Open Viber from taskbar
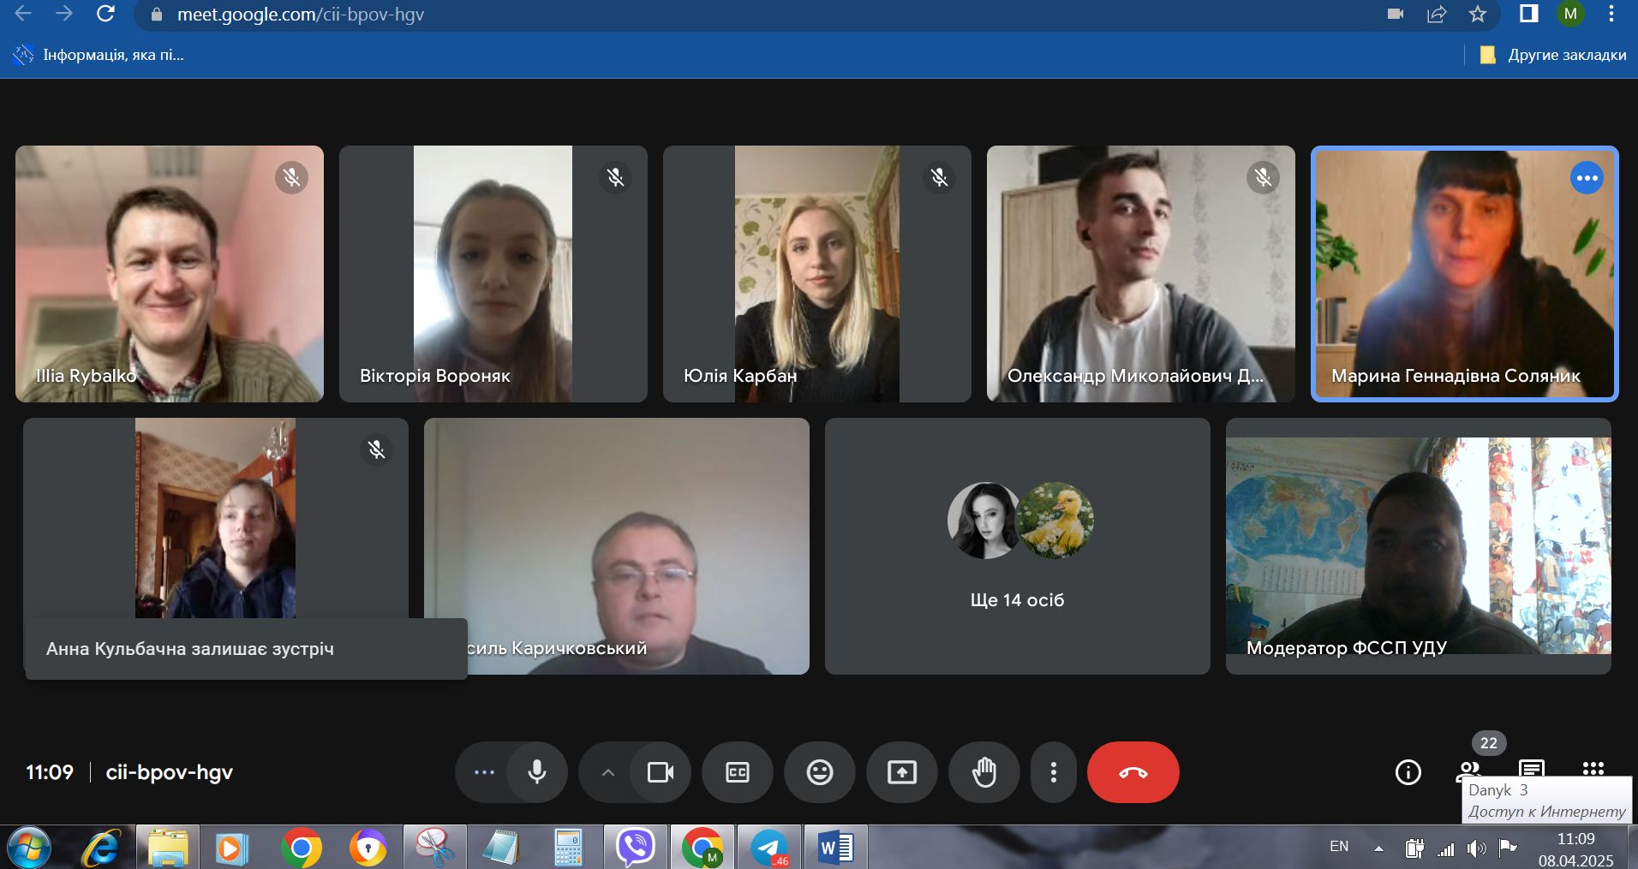This screenshot has height=869, width=1638. click(x=635, y=848)
